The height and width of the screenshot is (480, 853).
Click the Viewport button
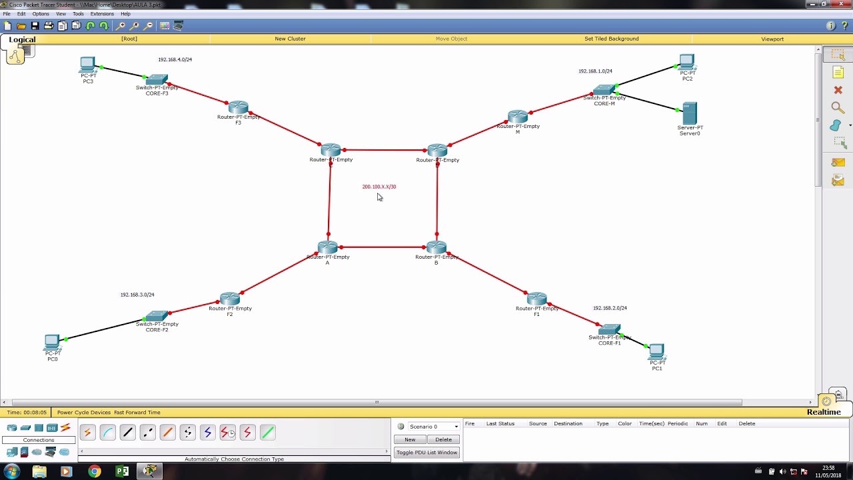tap(772, 39)
